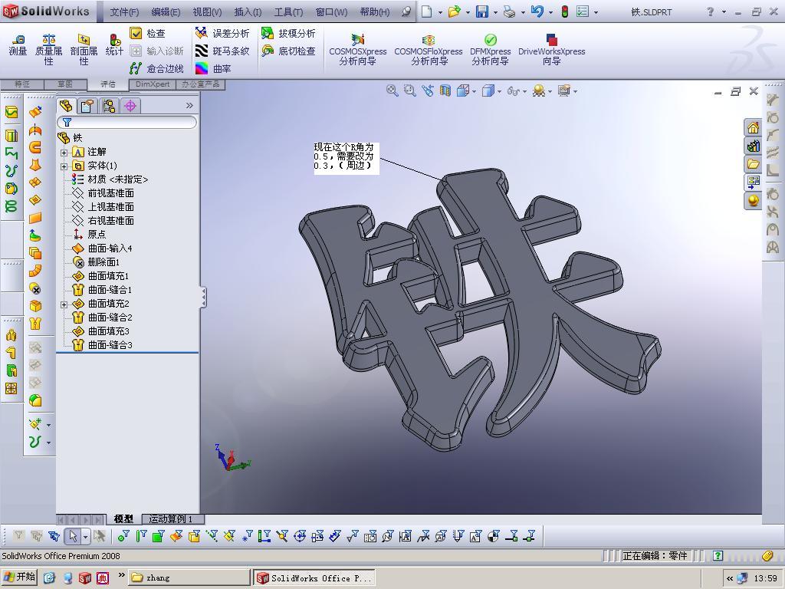Click the DimXpertManager tab icon
Image resolution: width=785 pixels, height=589 pixels.
pyautogui.click(x=130, y=106)
